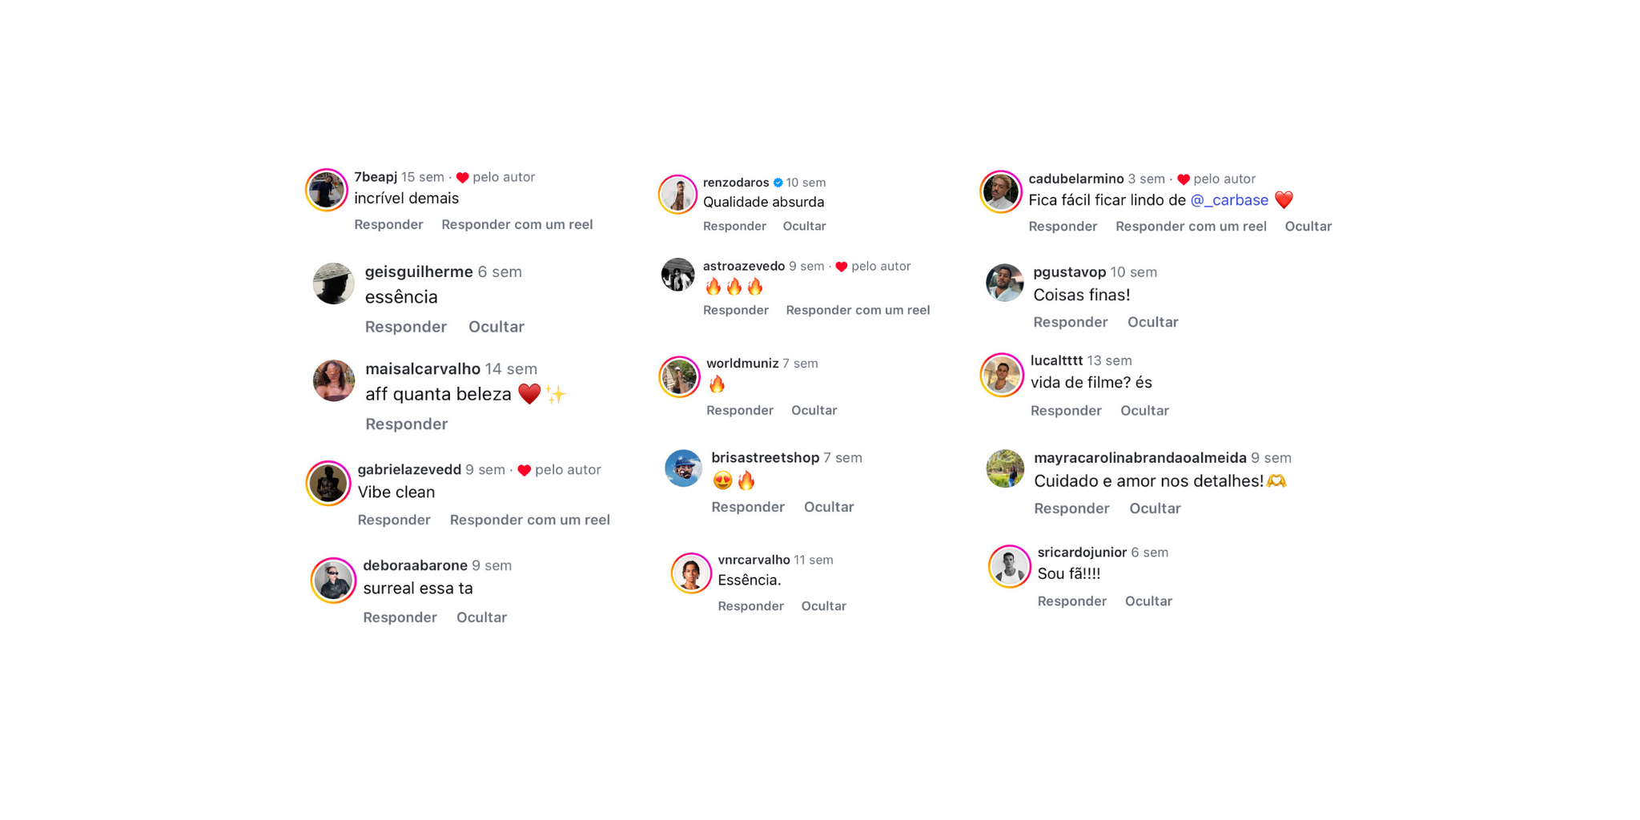Click the red heart icon beside 7beapj's comment
The height and width of the screenshot is (820, 1640).
point(462,178)
